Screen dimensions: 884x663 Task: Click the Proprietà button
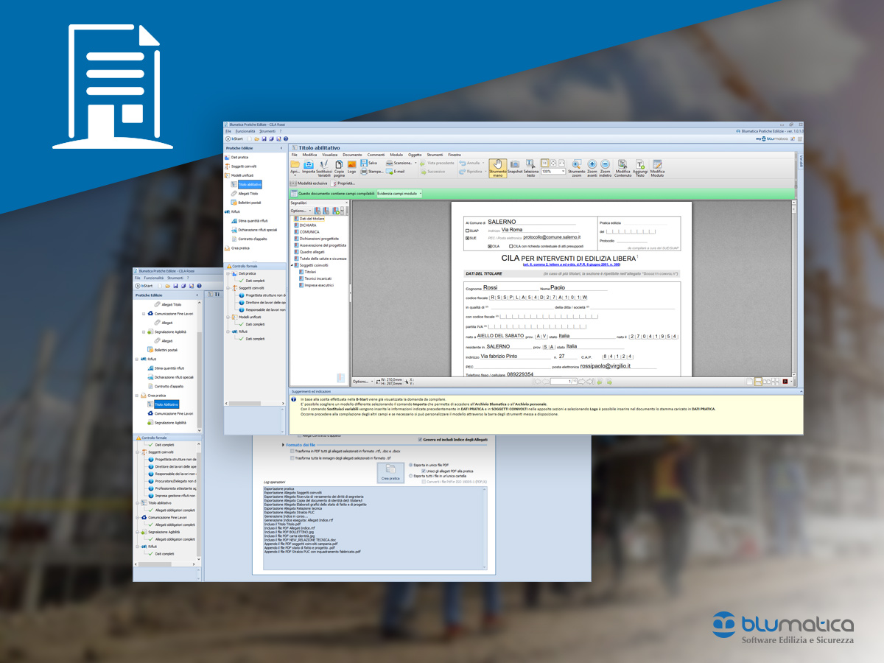point(345,183)
